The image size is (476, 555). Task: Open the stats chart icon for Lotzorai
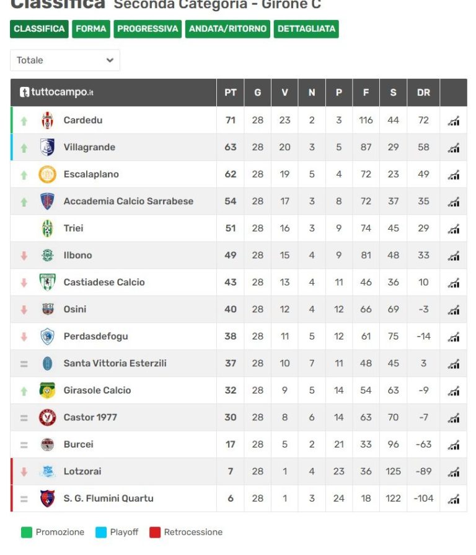pyautogui.click(x=454, y=472)
